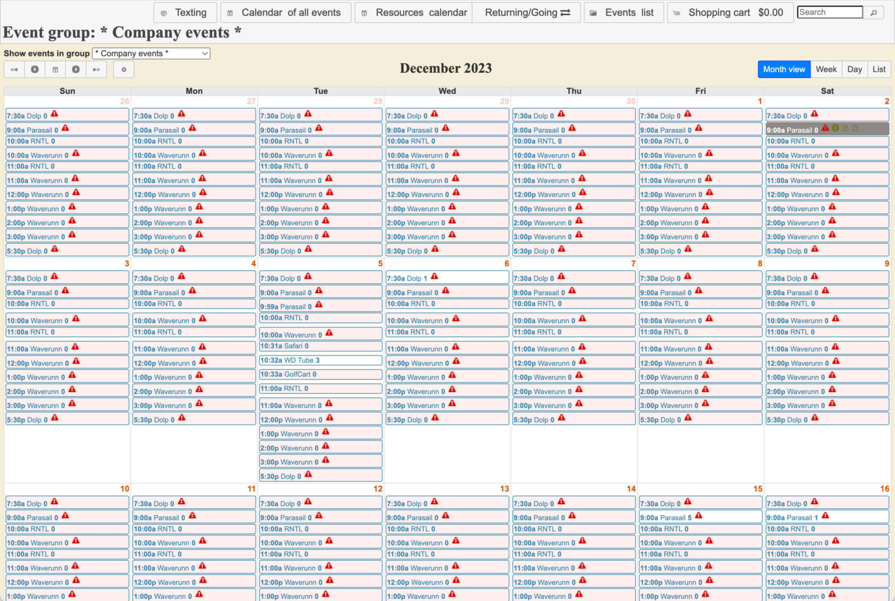Click the today calendar icon in navigation bar
This screenshot has height=601, width=895.
55,69
